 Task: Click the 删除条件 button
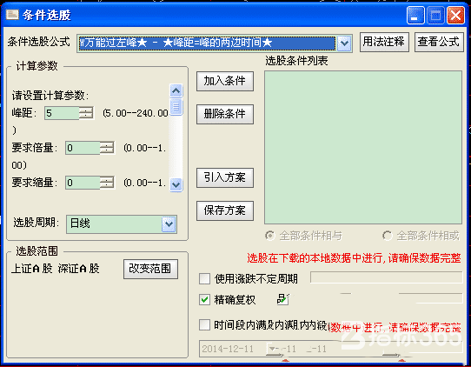click(x=225, y=114)
